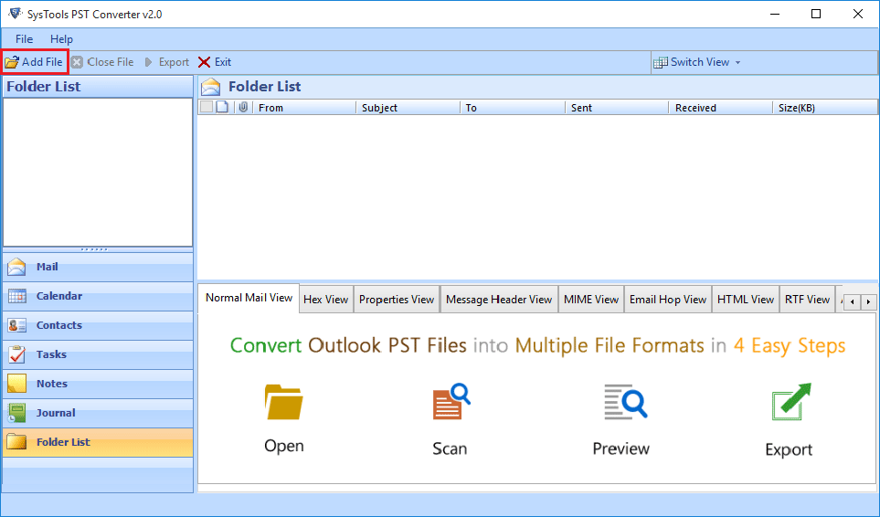This screenshot has width=880, height=517.
Task: Sort by Subject column header
Action: (408, 108)
